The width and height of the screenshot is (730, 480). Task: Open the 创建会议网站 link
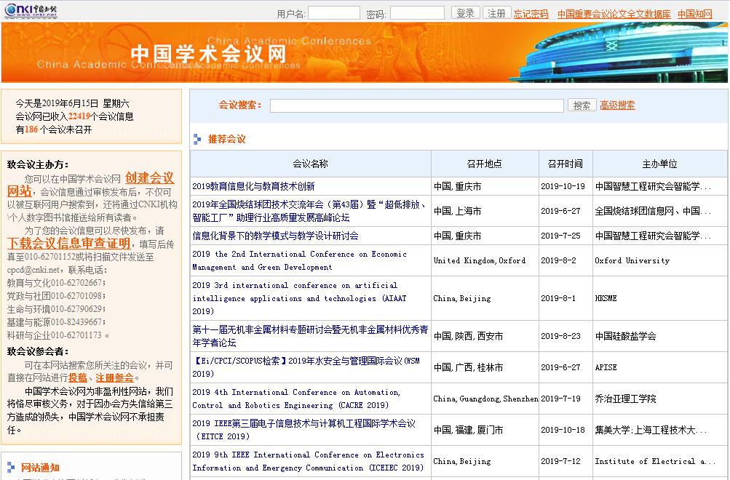point(149,178)
